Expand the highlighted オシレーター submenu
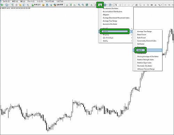This screenshot has width=174, height=135. click(x=116, y=31)
